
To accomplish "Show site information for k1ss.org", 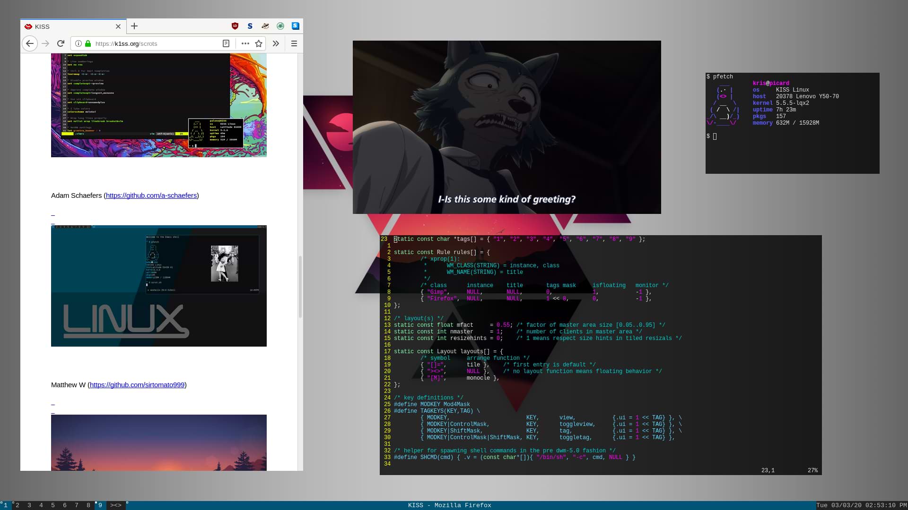I will 79,43.
